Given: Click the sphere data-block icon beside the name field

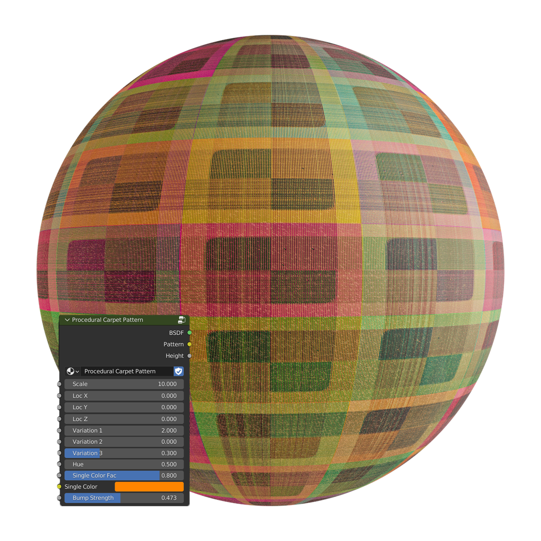Looking at the screenshot, I should 71,371.
